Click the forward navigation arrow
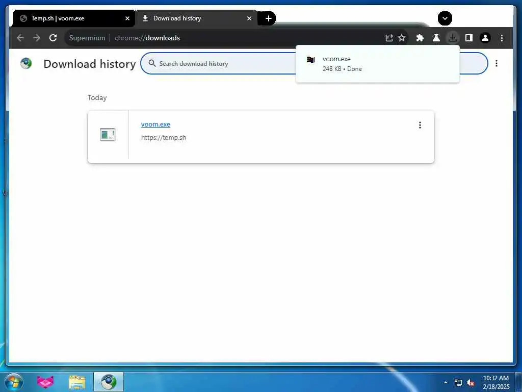 click(37, 38)
